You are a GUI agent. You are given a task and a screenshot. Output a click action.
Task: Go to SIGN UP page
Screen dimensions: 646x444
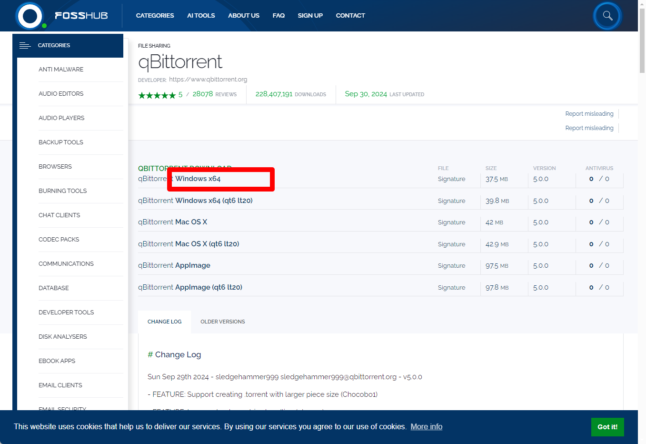coord(310,16)
